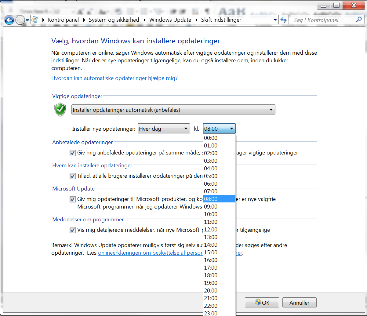Toggle the Microsoft-produkter updates checkbox
Screen dimensions: 367x316
pos(73,199)
